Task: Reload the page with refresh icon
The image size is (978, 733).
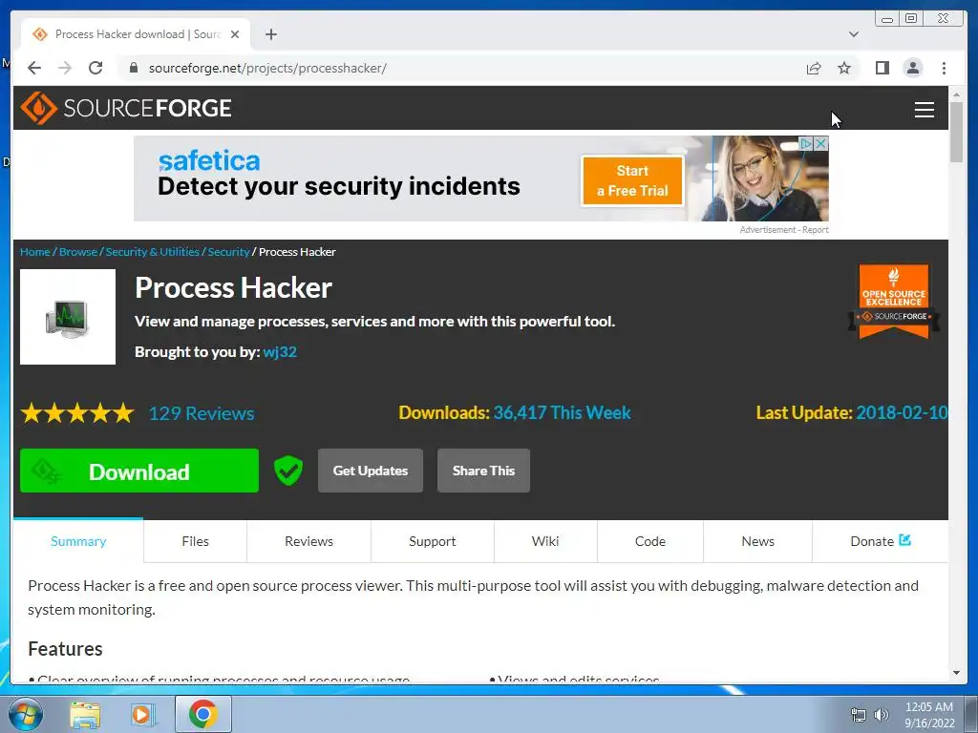Action: pyautogui.click(x=96, y=68)
